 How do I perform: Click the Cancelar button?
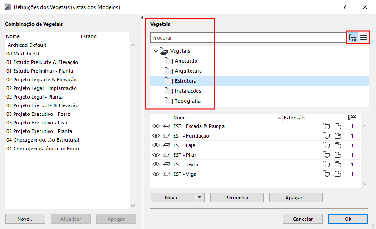302,219
